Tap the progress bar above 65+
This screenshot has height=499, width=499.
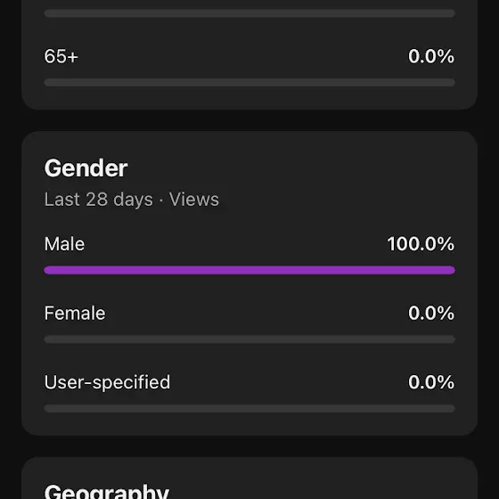coord(250,13)
